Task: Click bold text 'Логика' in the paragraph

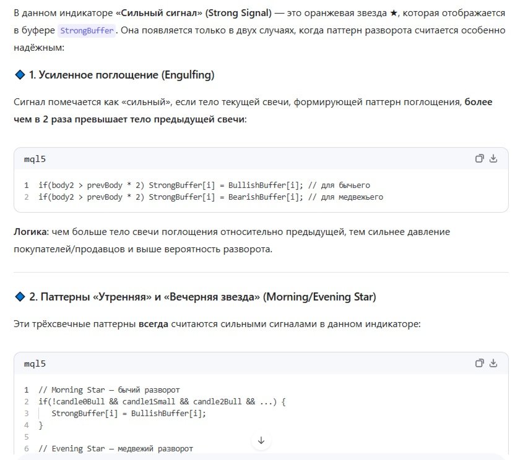Action: click(x=30, y=232)
